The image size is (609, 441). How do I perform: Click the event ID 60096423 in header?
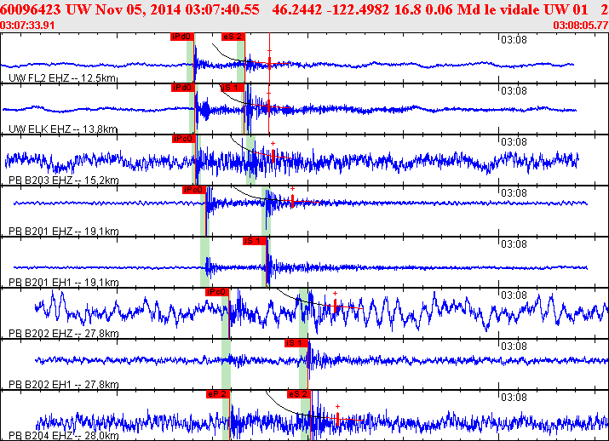(31, 9)
